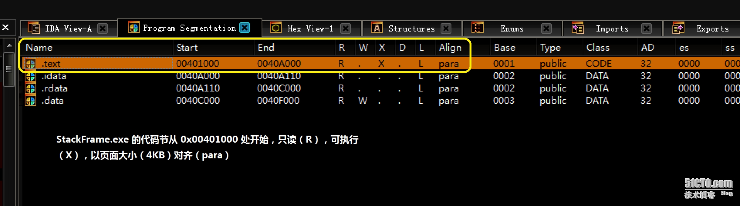Close the Enums tab
Viewport: 740px width, 206px height.
546,28
